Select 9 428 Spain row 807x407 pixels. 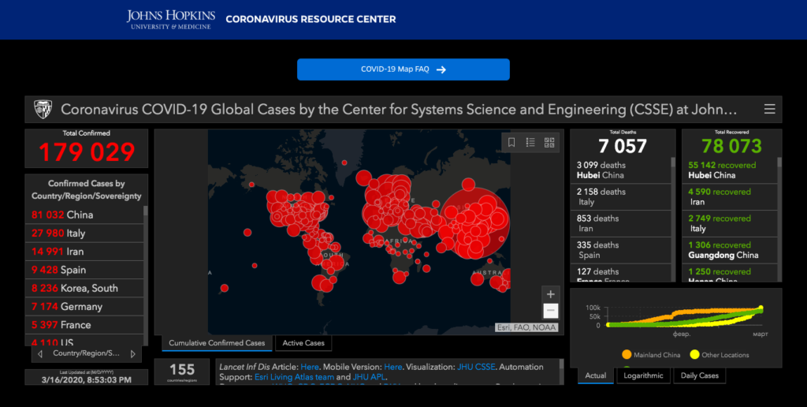84,270
